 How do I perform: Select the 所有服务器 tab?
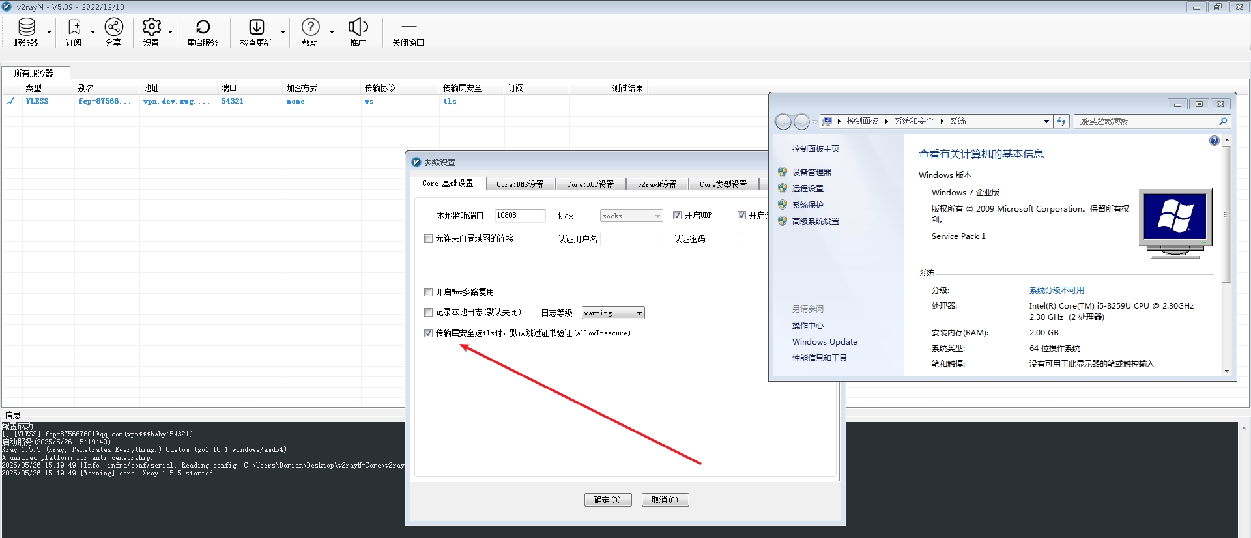pos(35,73)
